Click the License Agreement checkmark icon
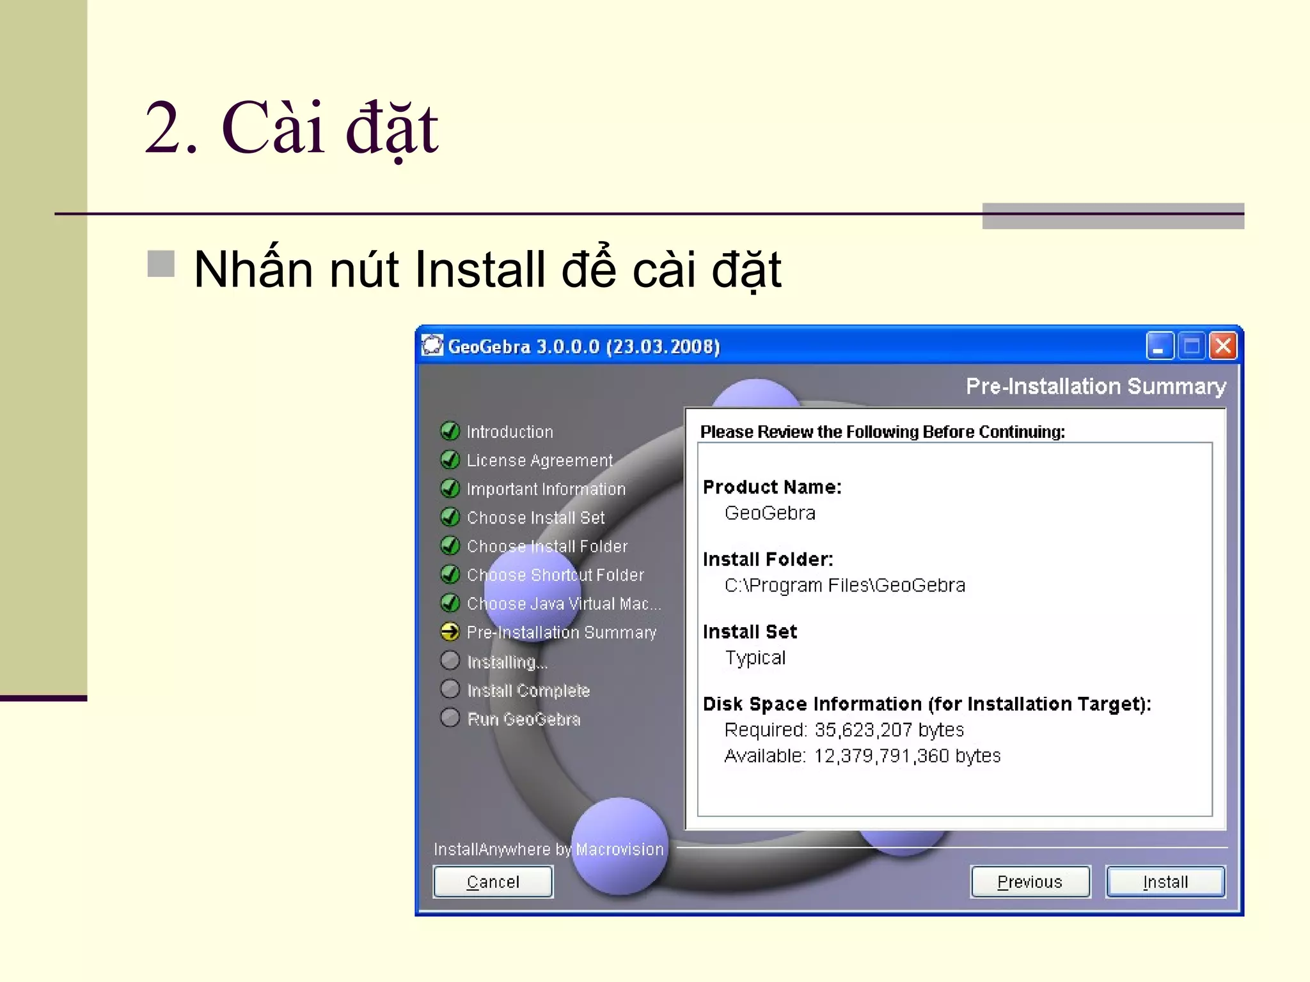Image resolution: width=1310 pixels, height=982 pixels. pyautogui.click(x=450, y=460)
